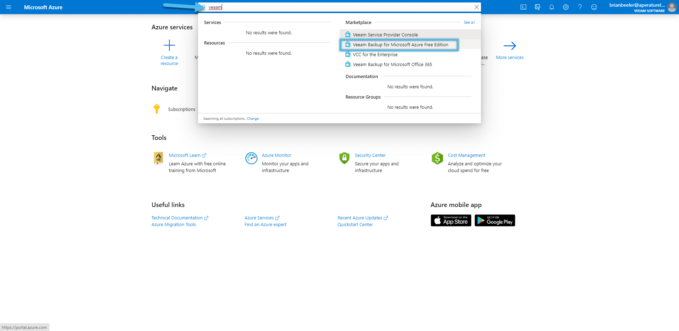This screenshot has height=331, width=679.
Task: Show notifications bell panel
Action: [x=552, y=7]
